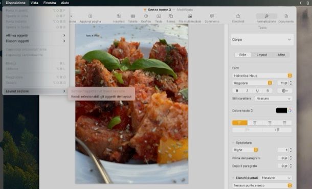Adjust Dopo il paragrafo stepper
Image resolution: width=312 pixels, height=189 pixels.
pos(291,166)
